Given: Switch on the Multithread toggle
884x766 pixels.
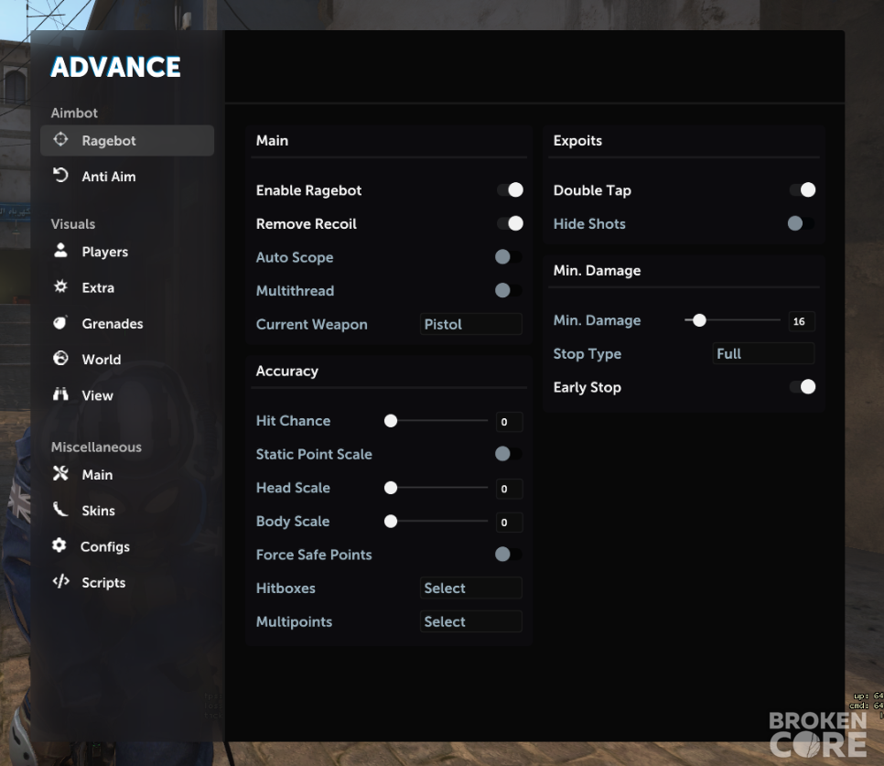Looking at the screenshot, I should pos(509,290).
